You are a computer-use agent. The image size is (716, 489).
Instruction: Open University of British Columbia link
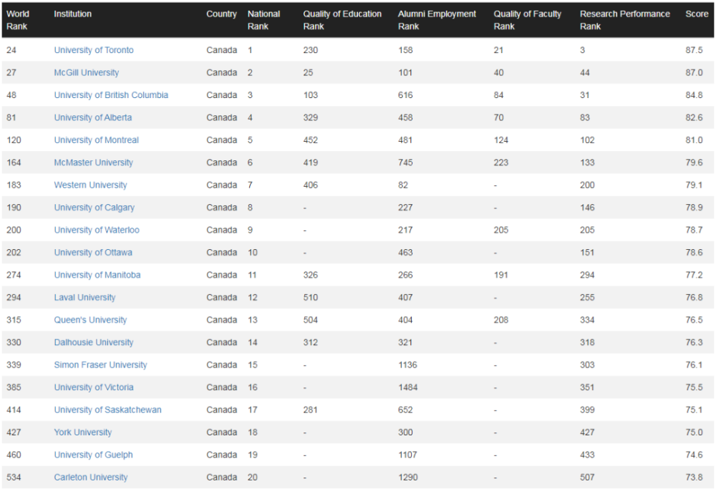pyautogui.click(x=111, y=95)
